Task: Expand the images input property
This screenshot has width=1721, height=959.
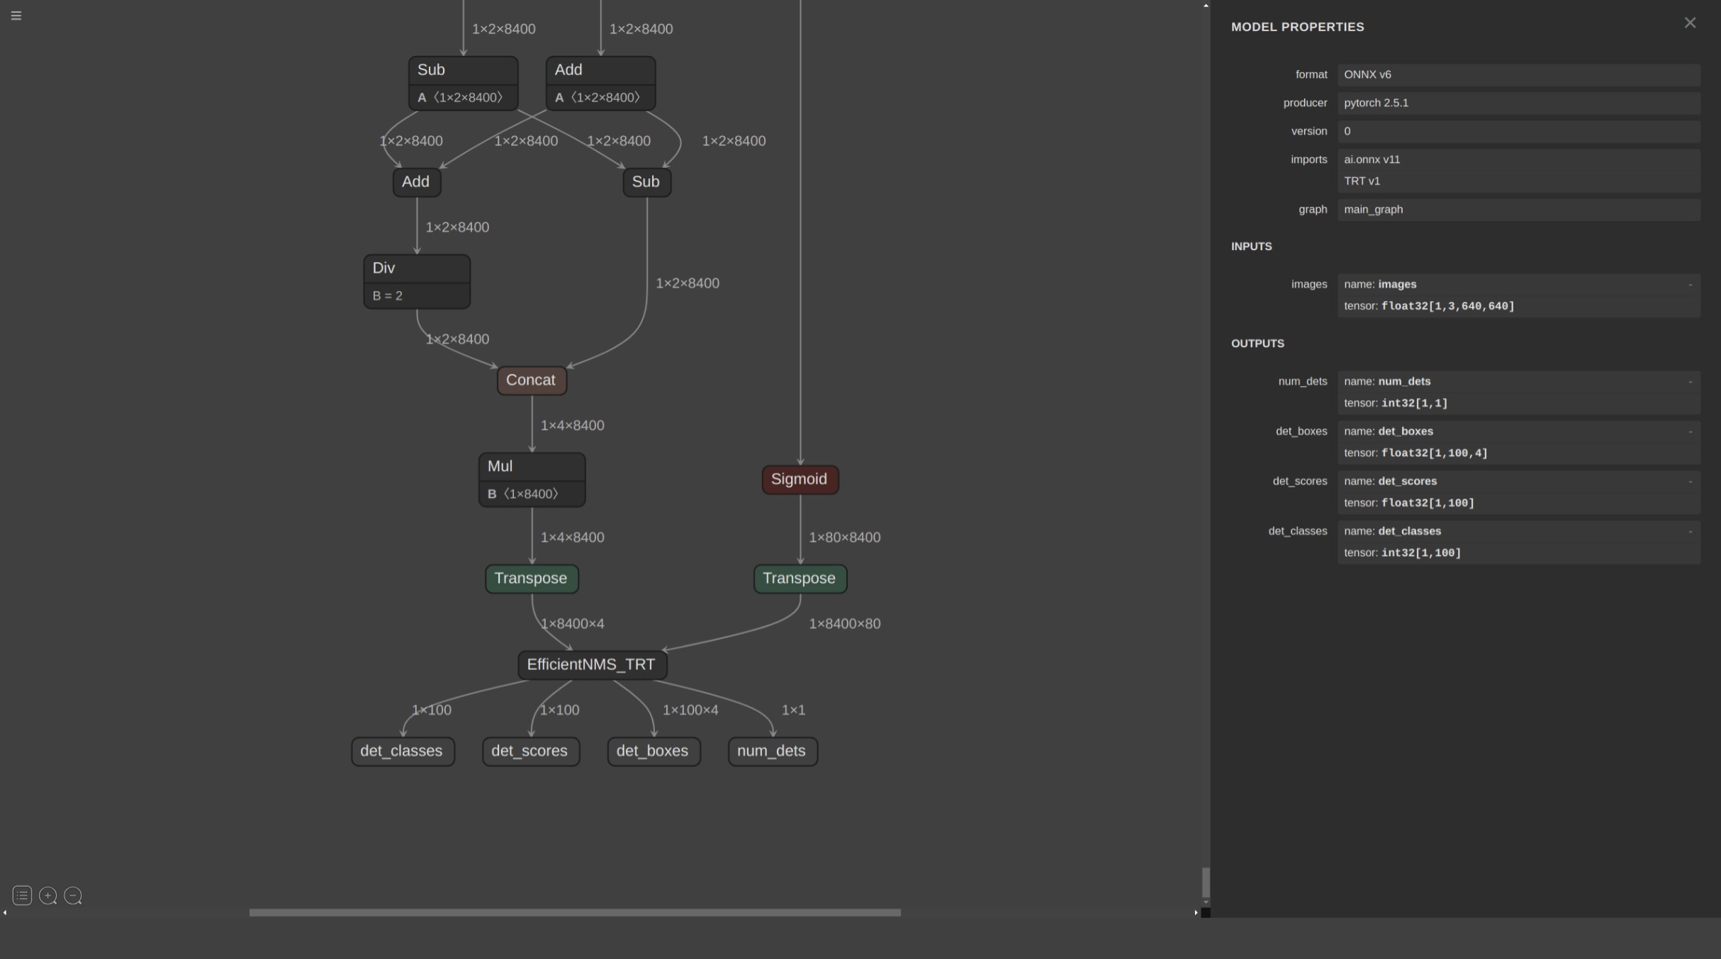Action: [x=1691, y=285]
